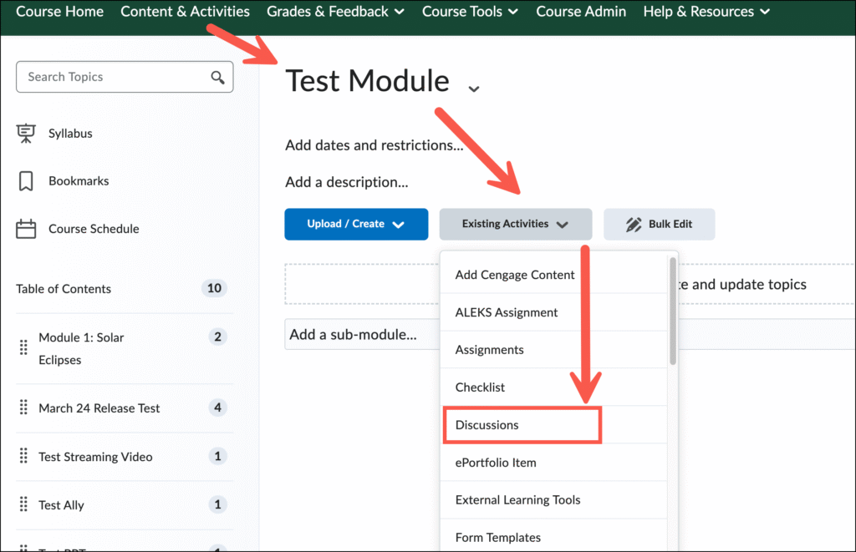
Task: Click the search magnifier icon
Action: tap(218, 78)
